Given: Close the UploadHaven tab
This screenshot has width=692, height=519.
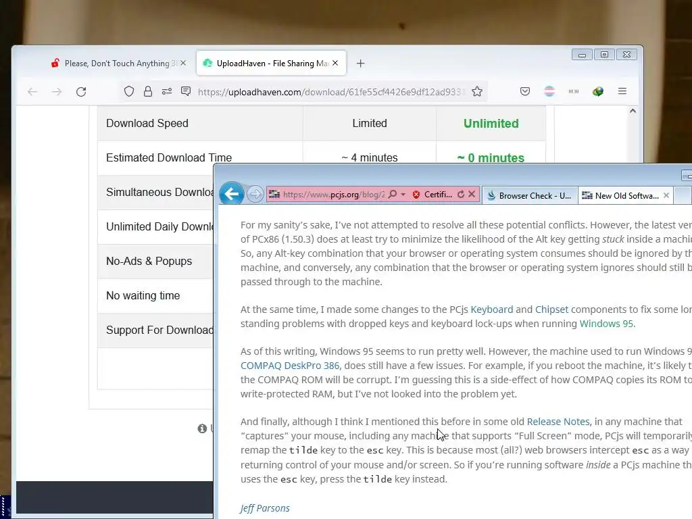Looking at the screenshot, I should (x=335, y=63).
